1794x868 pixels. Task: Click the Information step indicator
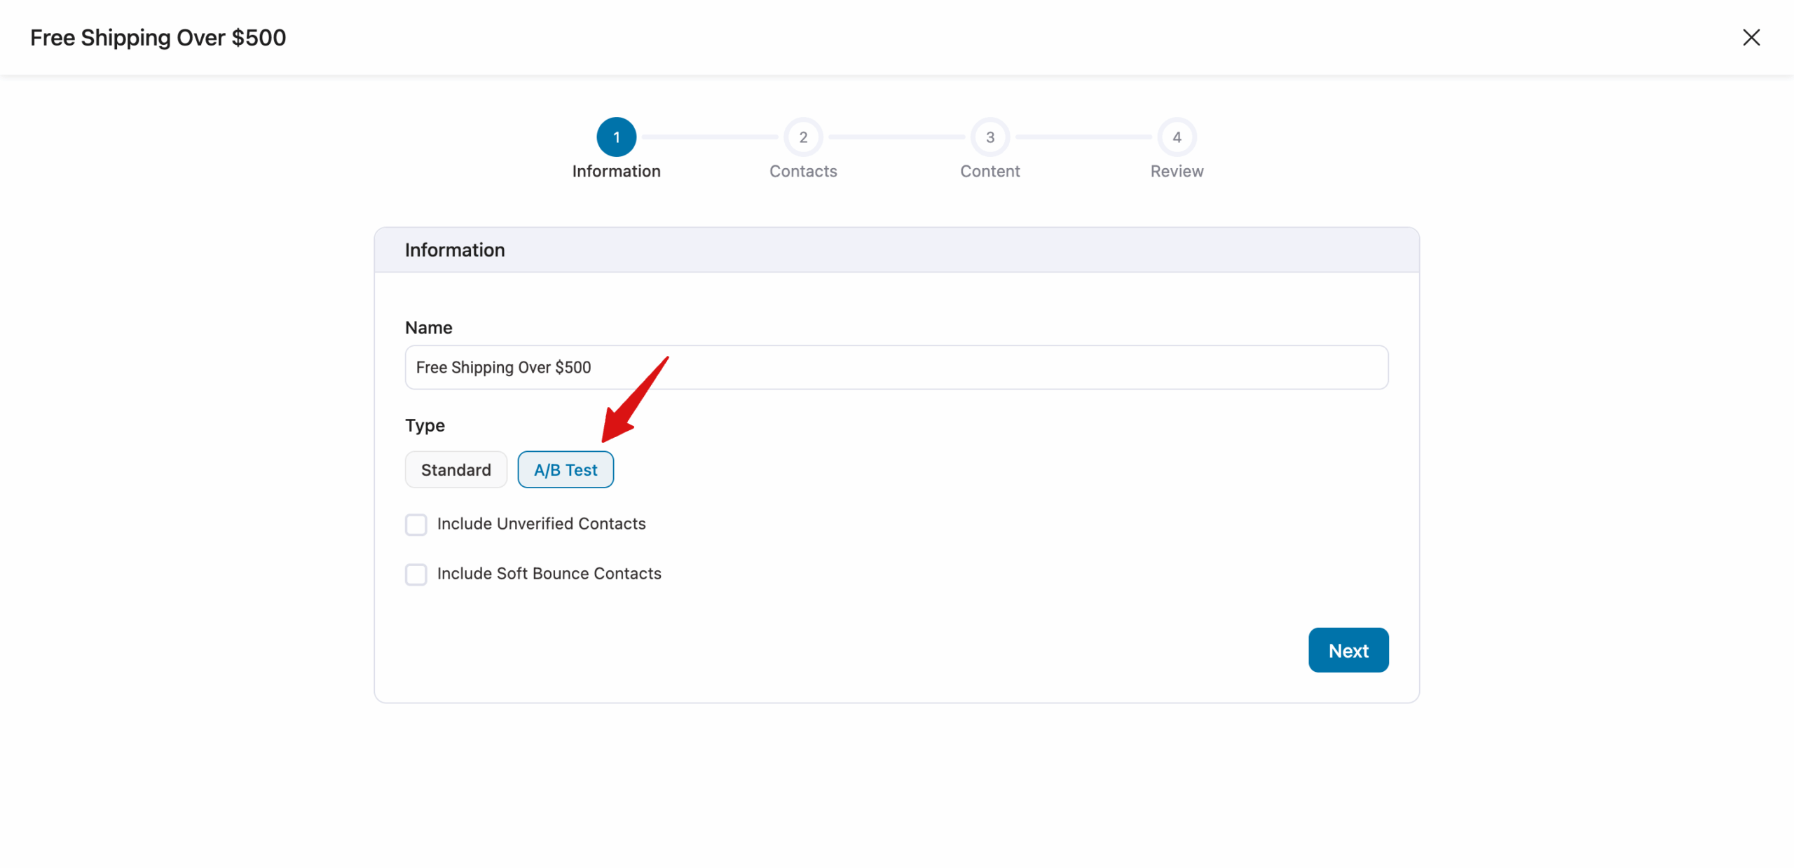(x=617, y=137)
